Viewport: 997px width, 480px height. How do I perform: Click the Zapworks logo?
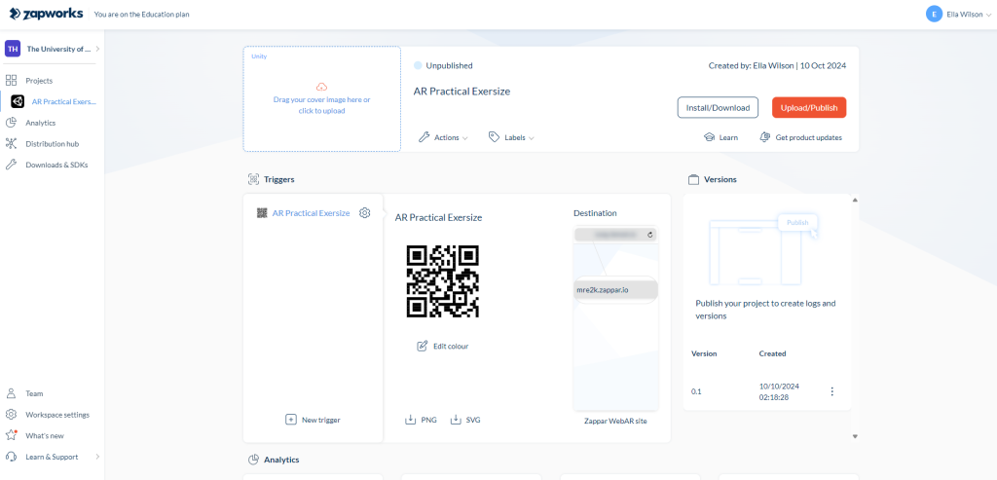tap(45, 15)
